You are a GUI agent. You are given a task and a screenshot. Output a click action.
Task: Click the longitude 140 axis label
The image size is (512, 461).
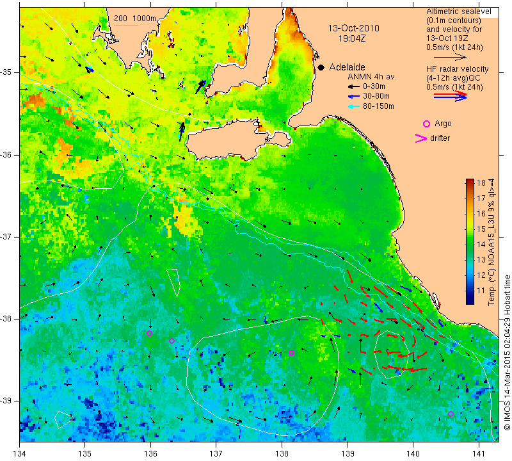click(413, 454)
